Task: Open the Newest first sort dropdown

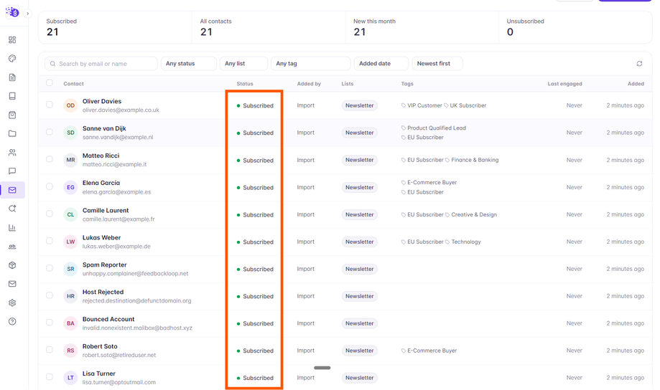Action: coord(437,64)
